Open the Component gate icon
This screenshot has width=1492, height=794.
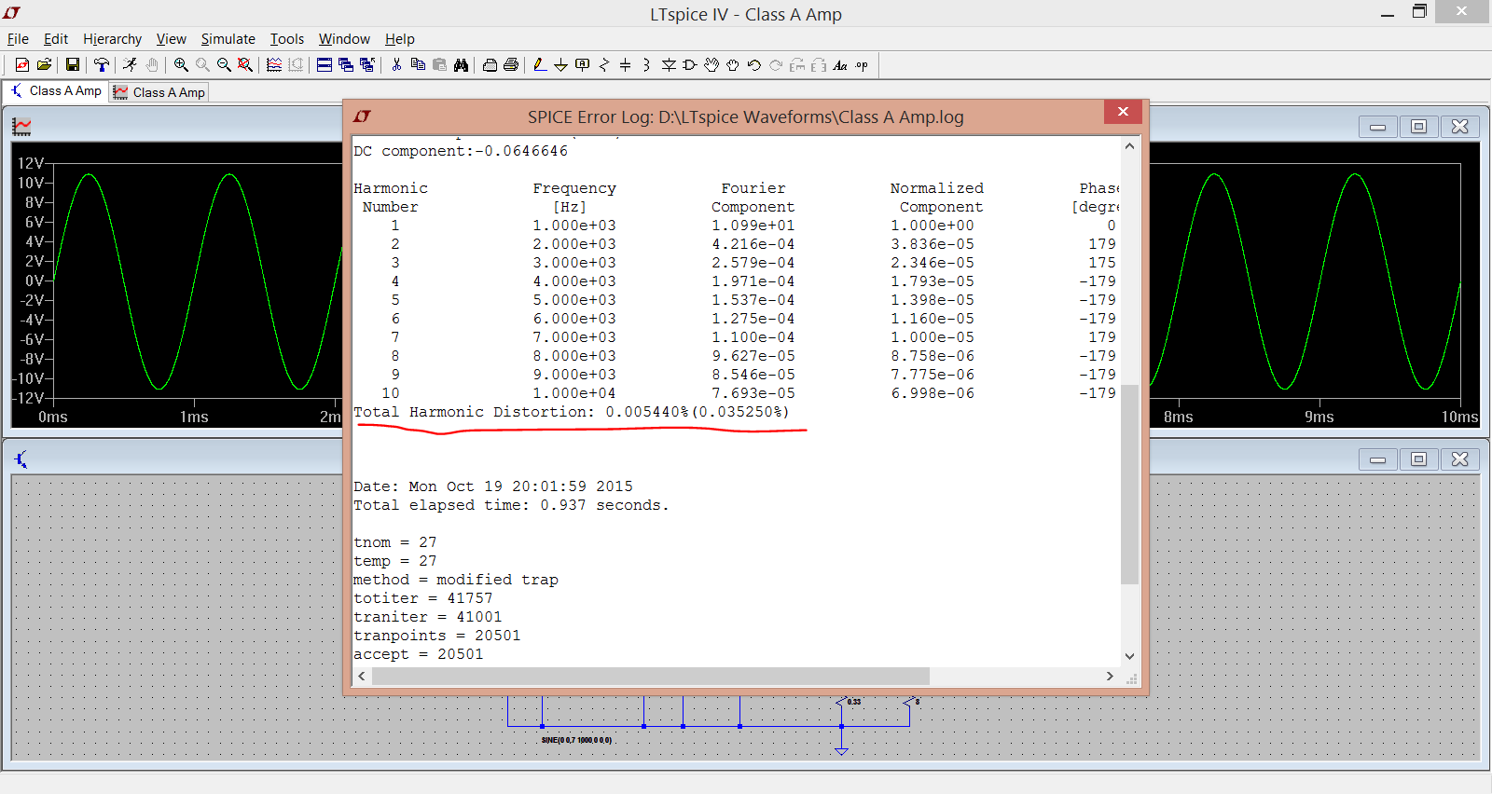coord(690,64)
